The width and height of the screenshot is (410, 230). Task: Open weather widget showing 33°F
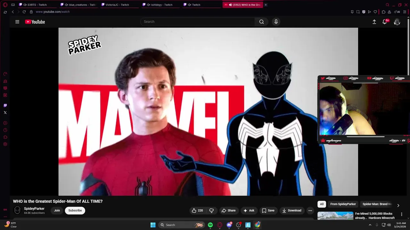[x=10, y=225]
